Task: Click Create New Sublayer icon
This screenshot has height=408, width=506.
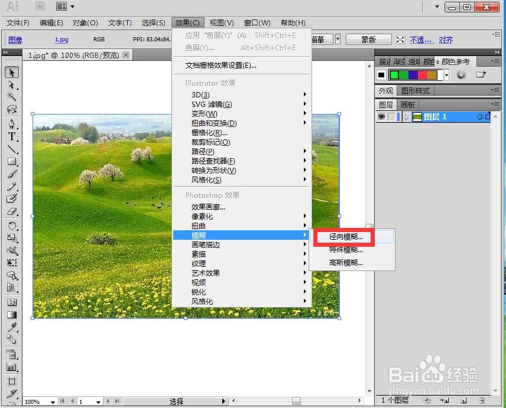Action: point(445,400)
